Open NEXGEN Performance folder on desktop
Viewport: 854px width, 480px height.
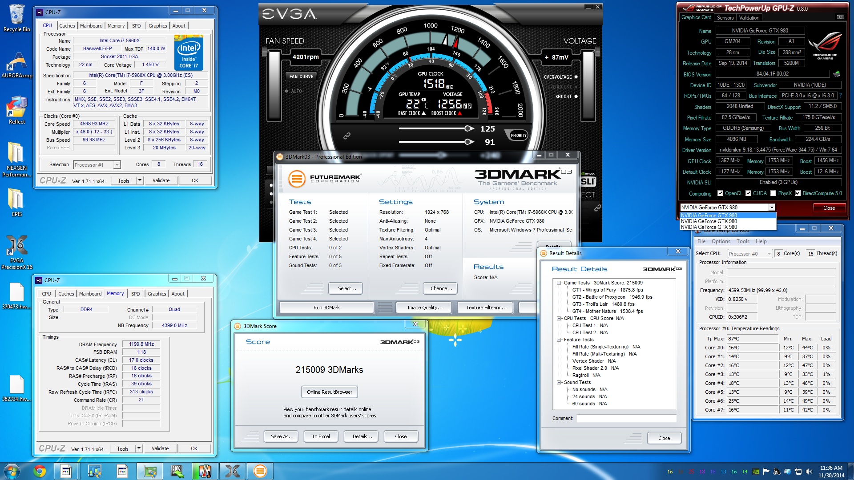tap(16, 160)
